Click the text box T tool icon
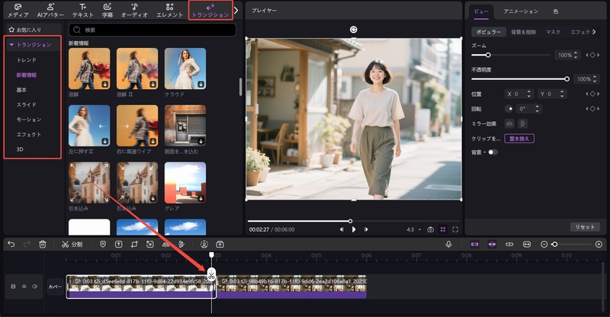Screen dimensions: 610x317 click(119, 245)
